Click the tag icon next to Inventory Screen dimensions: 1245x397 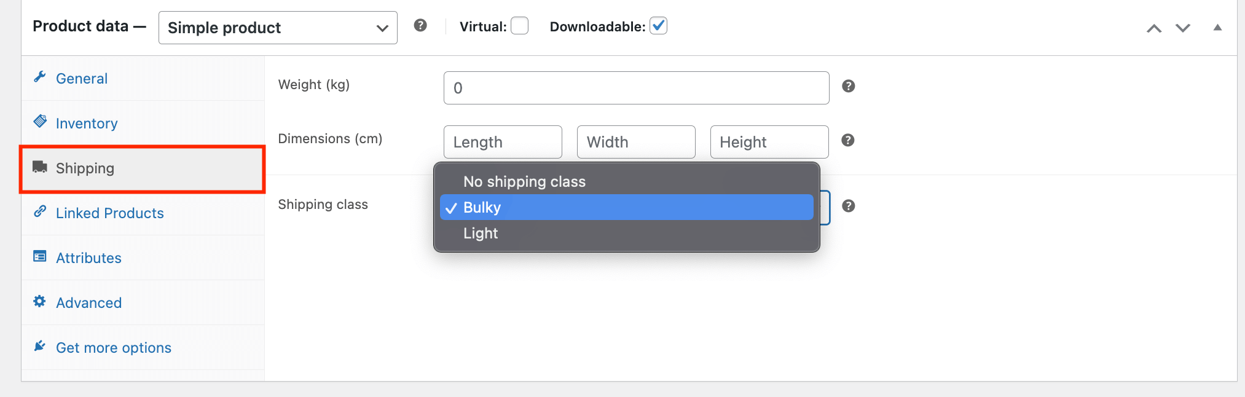(x=39, y=122)
